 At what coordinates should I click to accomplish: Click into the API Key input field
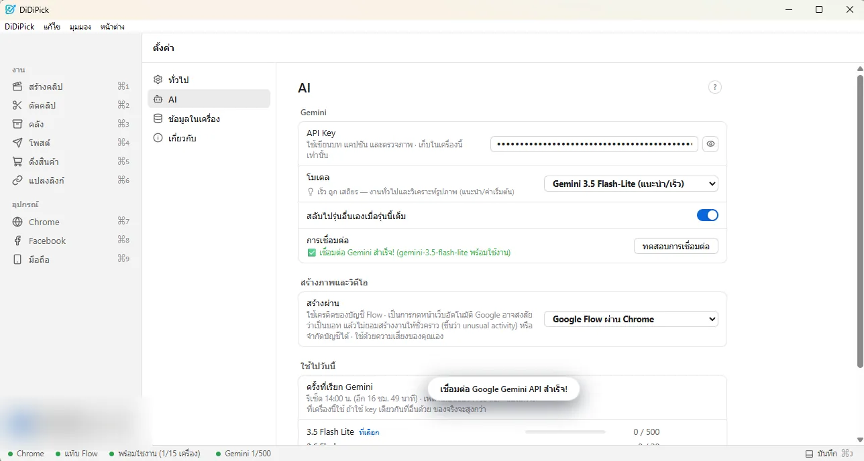(x=594, y=144)
